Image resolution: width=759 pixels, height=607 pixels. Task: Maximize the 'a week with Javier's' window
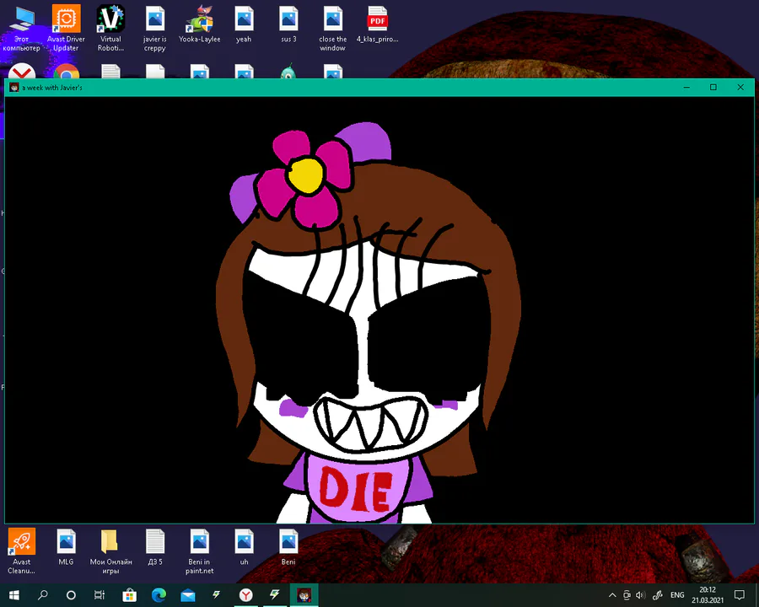713,88
